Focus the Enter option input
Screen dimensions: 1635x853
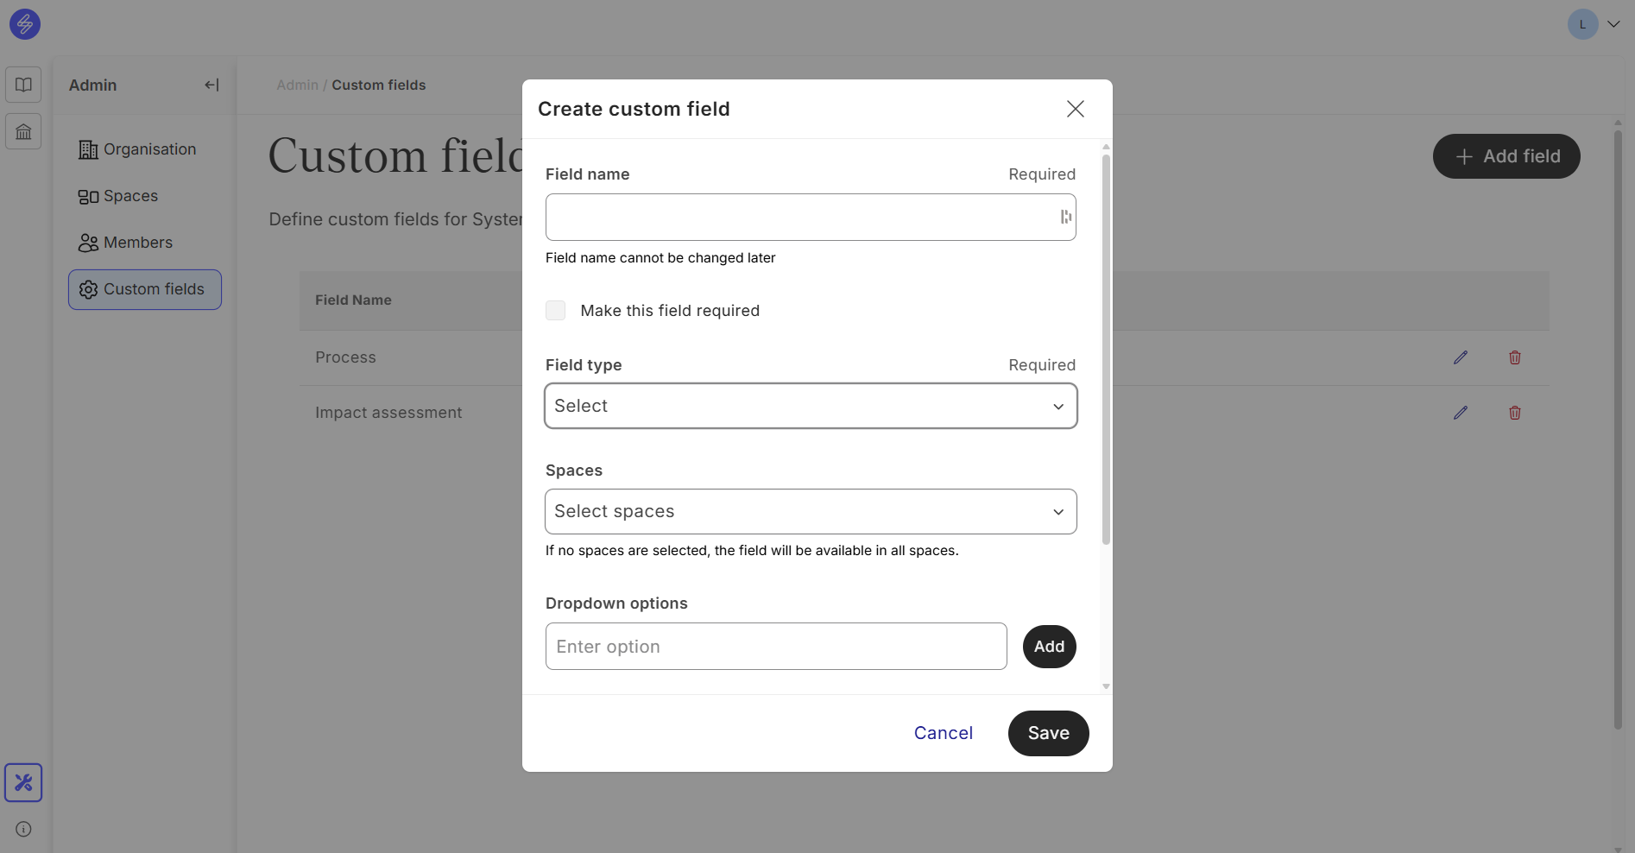pyautogui.click(x=775, y=647)
